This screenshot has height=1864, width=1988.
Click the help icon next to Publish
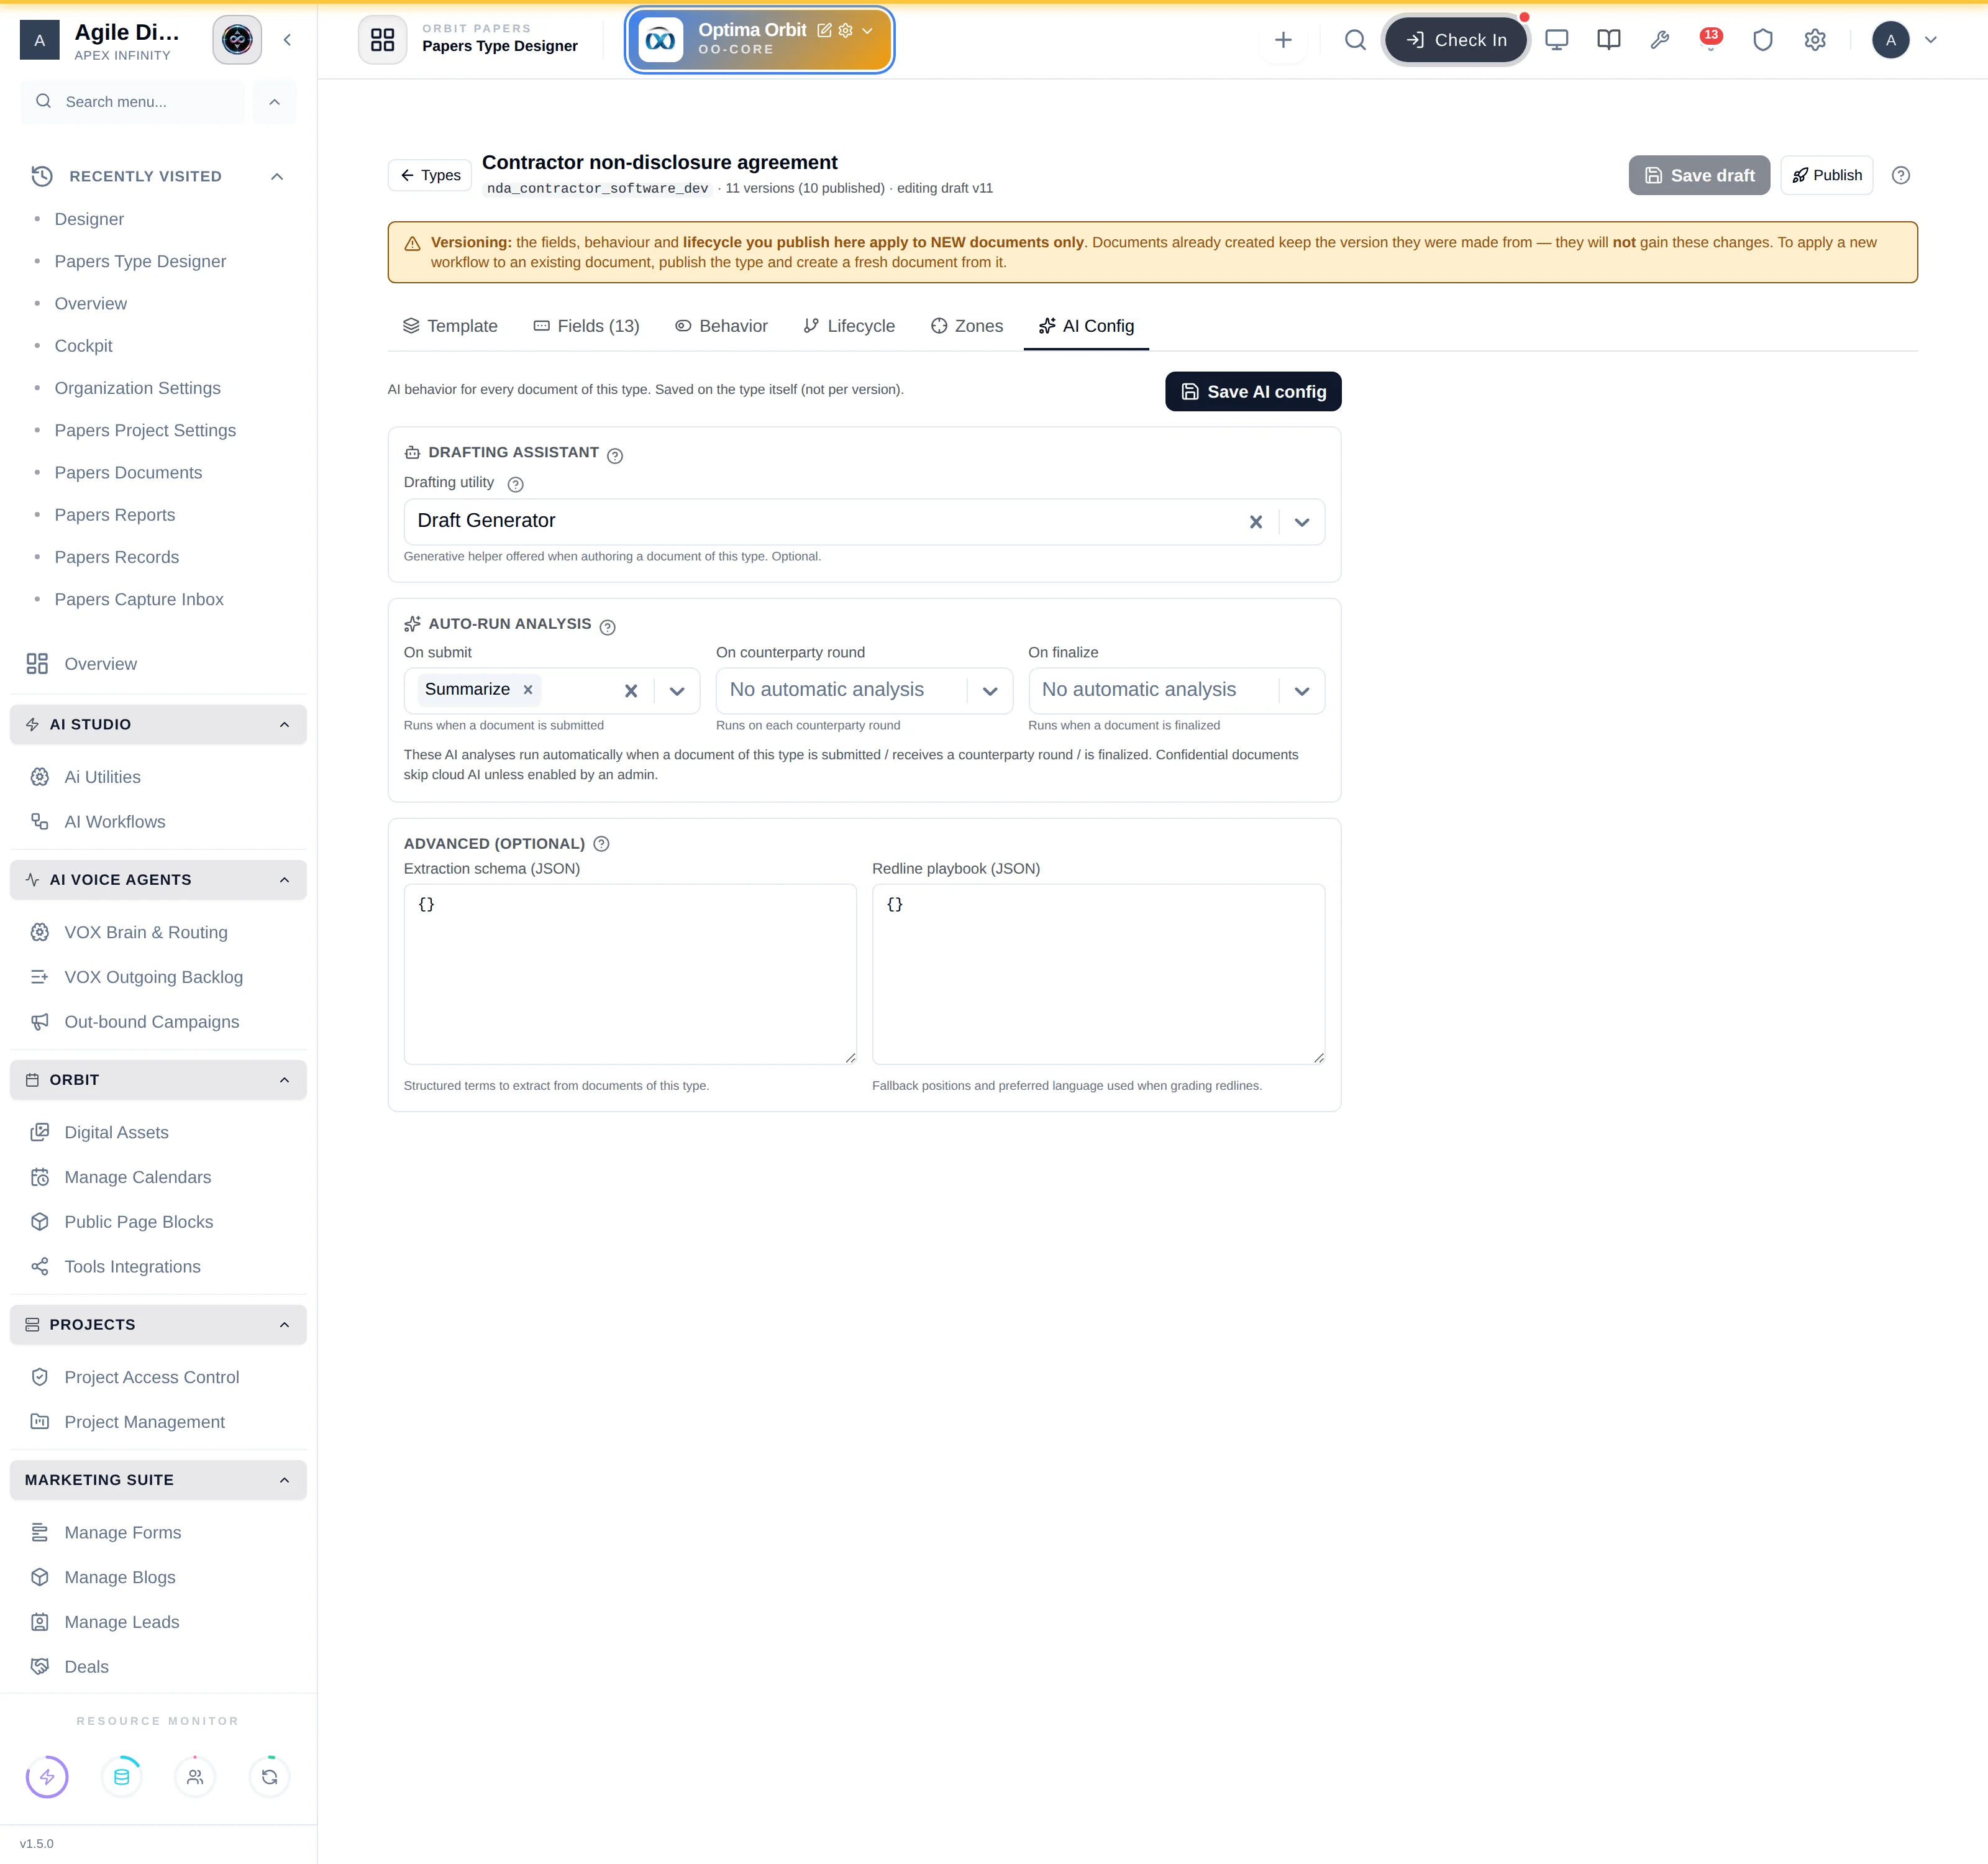pos(1901,175)
